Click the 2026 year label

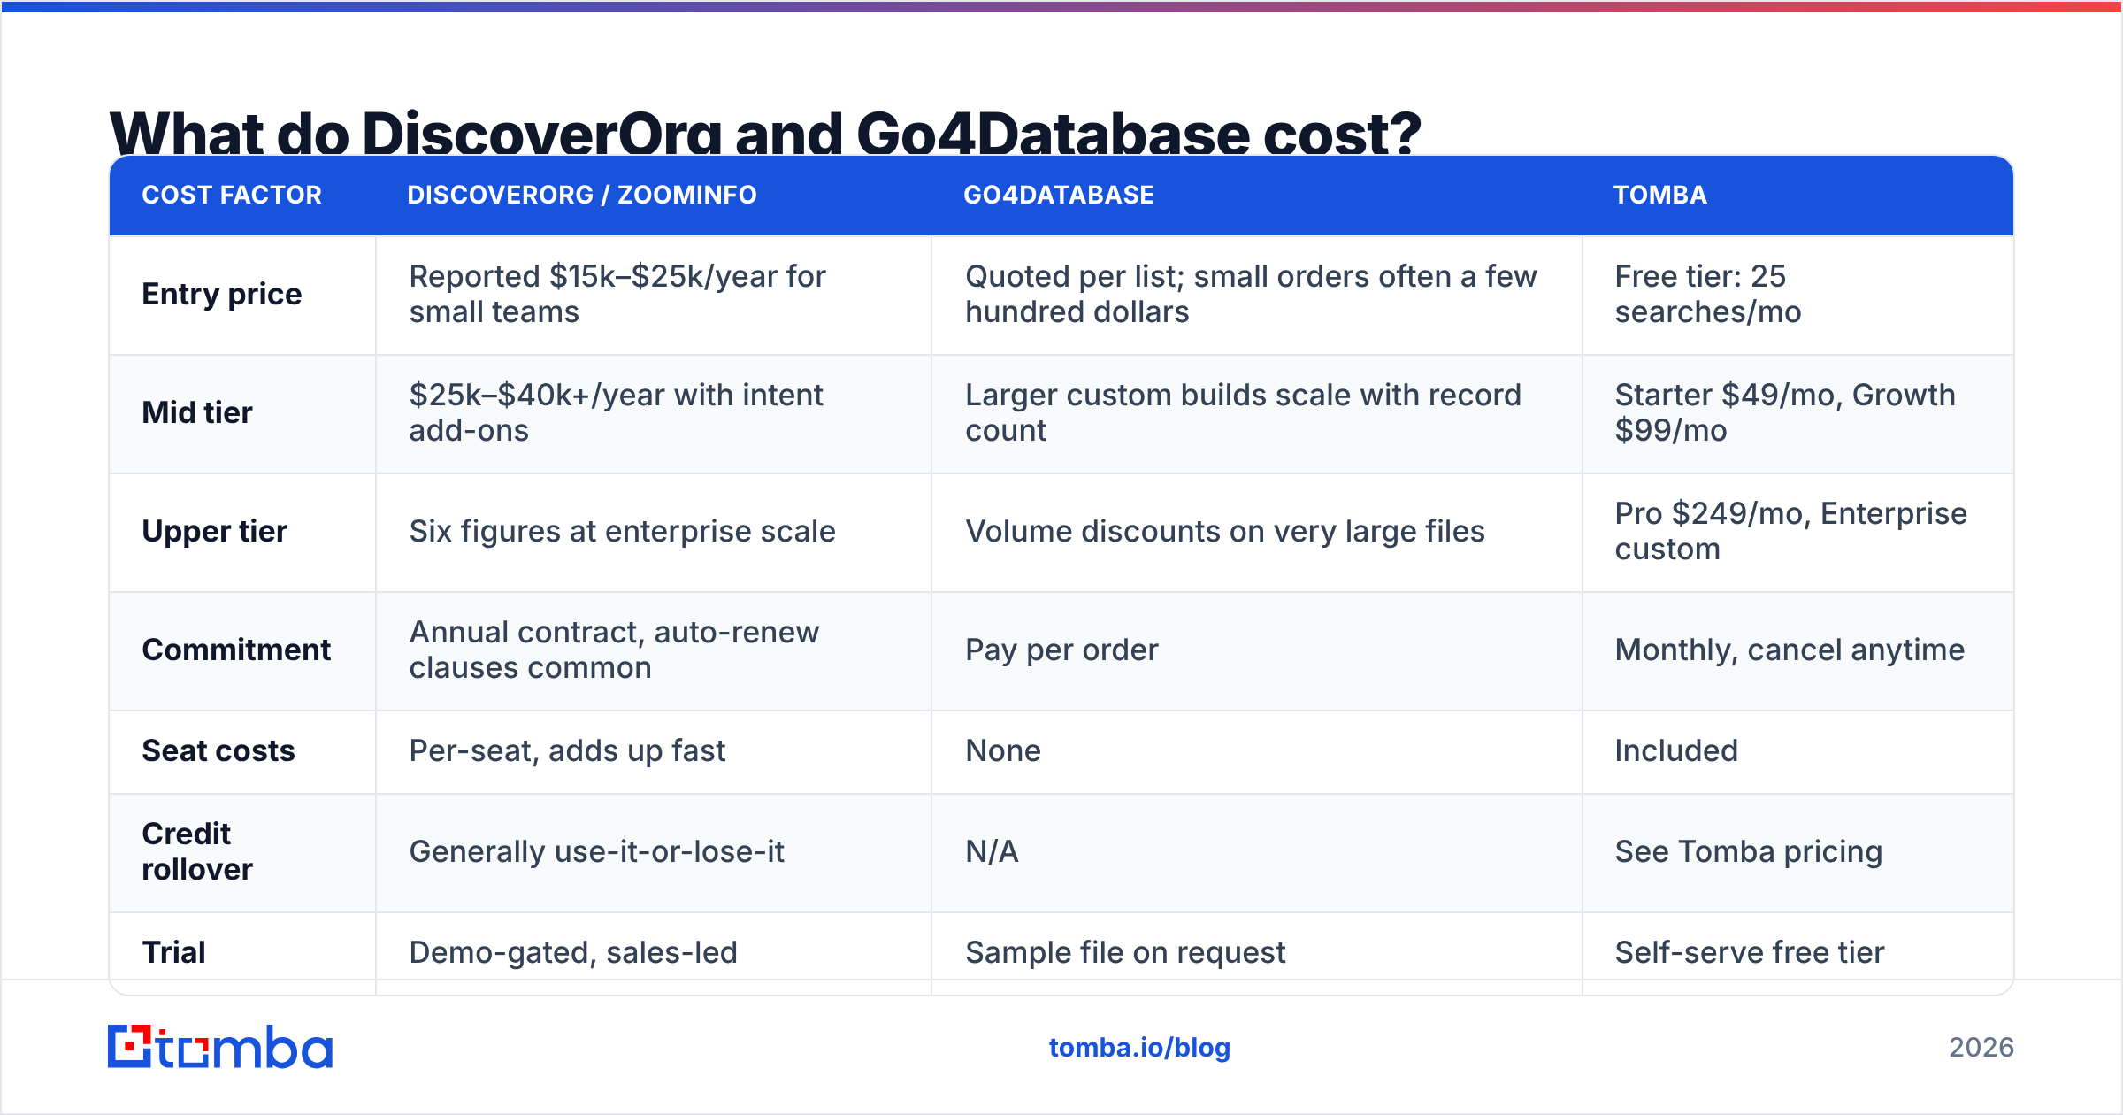click(x=1981, y=1048)
